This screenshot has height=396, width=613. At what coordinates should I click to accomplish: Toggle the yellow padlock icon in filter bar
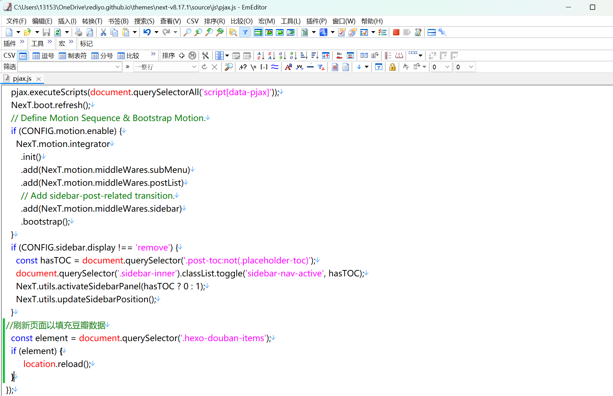pos(392,67)
